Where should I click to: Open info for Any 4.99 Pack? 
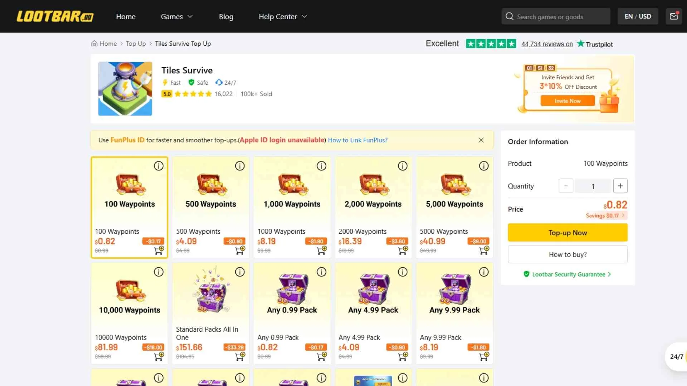tap(403, 272)
